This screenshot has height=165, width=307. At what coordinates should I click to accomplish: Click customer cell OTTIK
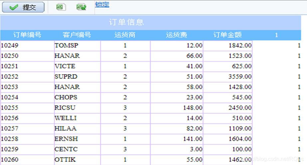[x=77, y=160]
